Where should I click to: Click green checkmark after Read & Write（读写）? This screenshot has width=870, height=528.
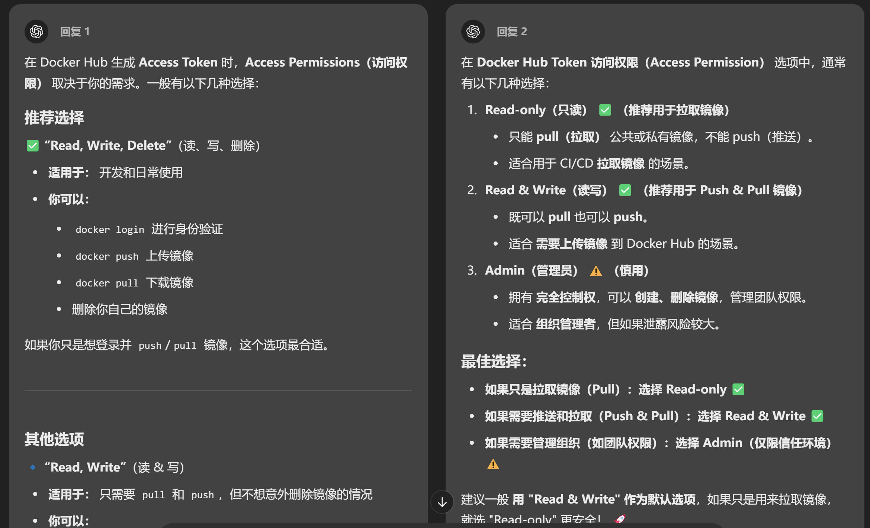(625, 190)
